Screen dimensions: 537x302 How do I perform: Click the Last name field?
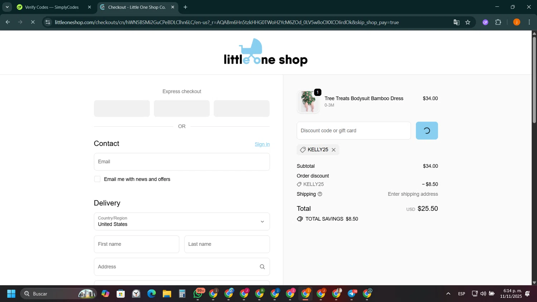pyautogui.click(x=227, y=244)
